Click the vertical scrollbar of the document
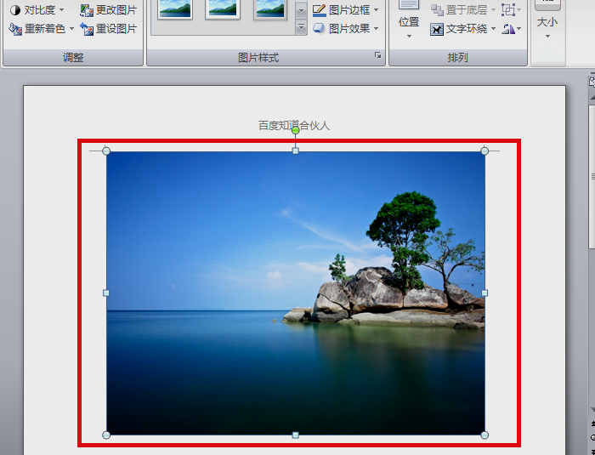The width and height of the screenshot is (595, 455). click(x=591, y=213)
